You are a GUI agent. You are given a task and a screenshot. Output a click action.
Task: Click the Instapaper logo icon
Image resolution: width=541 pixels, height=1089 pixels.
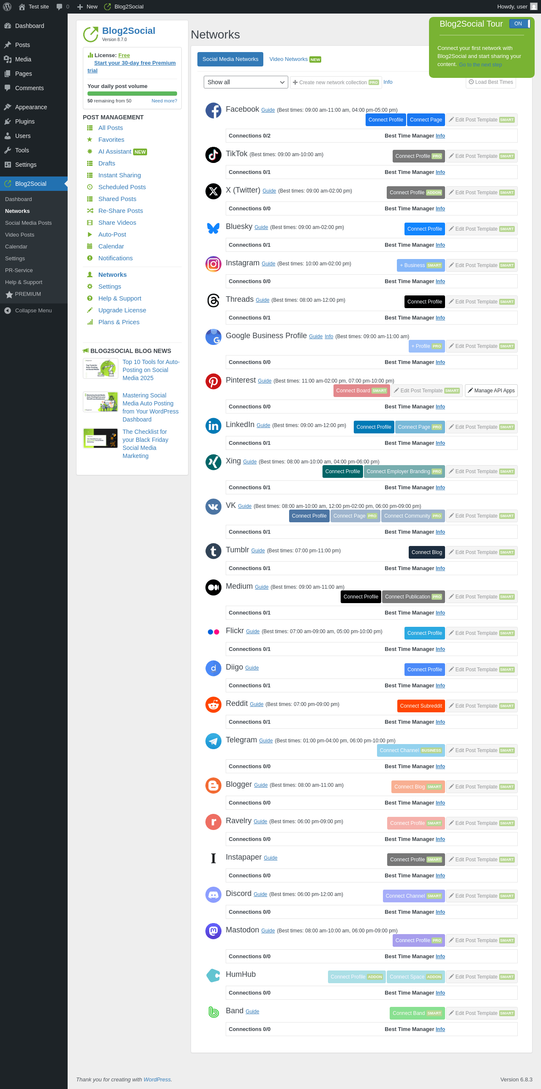click(x=213, y=858)
